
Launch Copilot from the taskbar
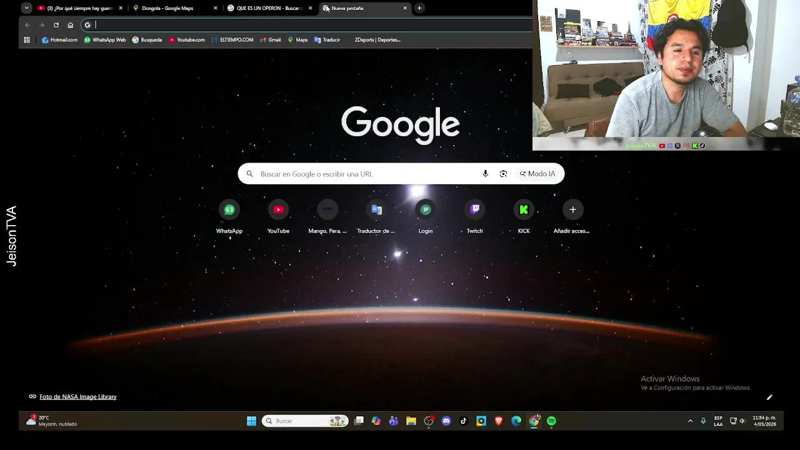coord(376,421)
